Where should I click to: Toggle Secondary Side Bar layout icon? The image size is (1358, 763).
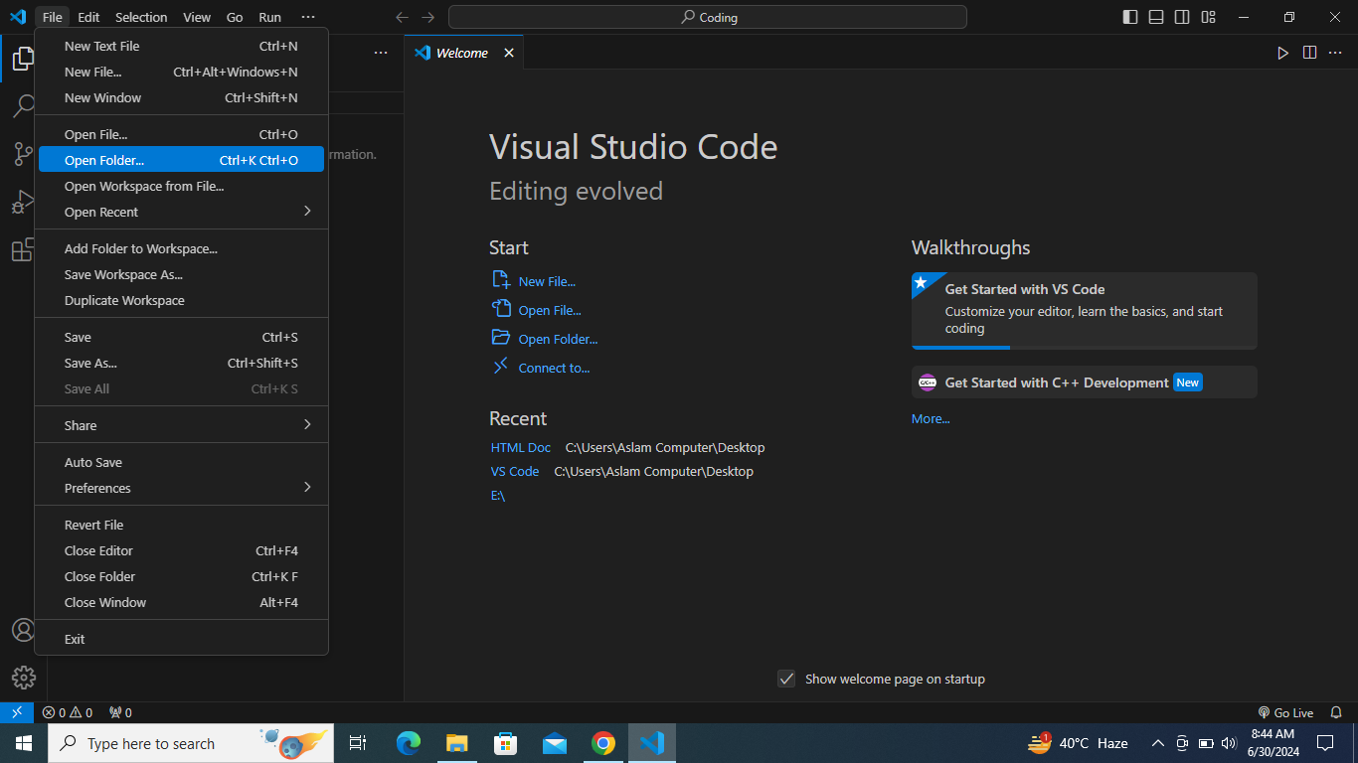[x=1182, y=17]
